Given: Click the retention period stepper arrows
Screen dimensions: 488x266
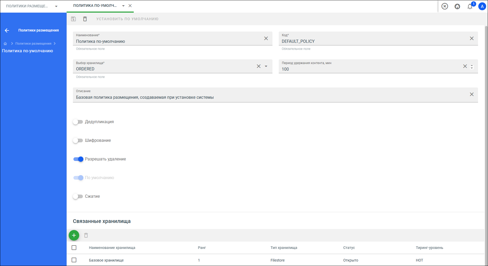Looking at the screenshot, I should coord(472,67).
